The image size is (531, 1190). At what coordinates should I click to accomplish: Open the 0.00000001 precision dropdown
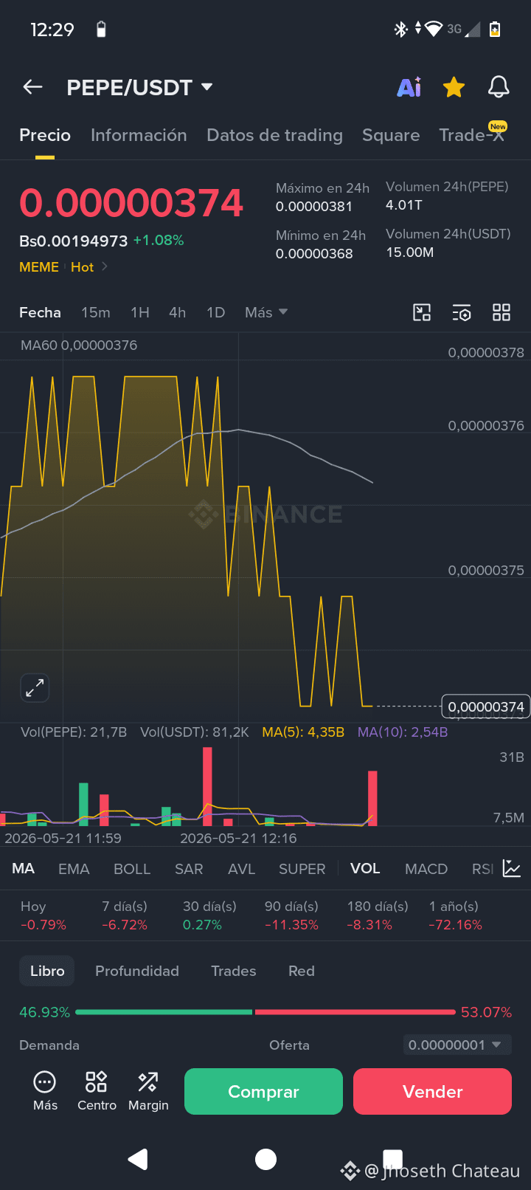(x=457, y=1045)
